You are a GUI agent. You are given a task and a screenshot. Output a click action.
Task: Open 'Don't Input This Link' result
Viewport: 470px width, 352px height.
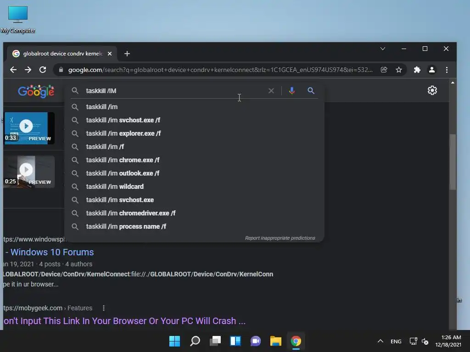[x=124, y=321]
